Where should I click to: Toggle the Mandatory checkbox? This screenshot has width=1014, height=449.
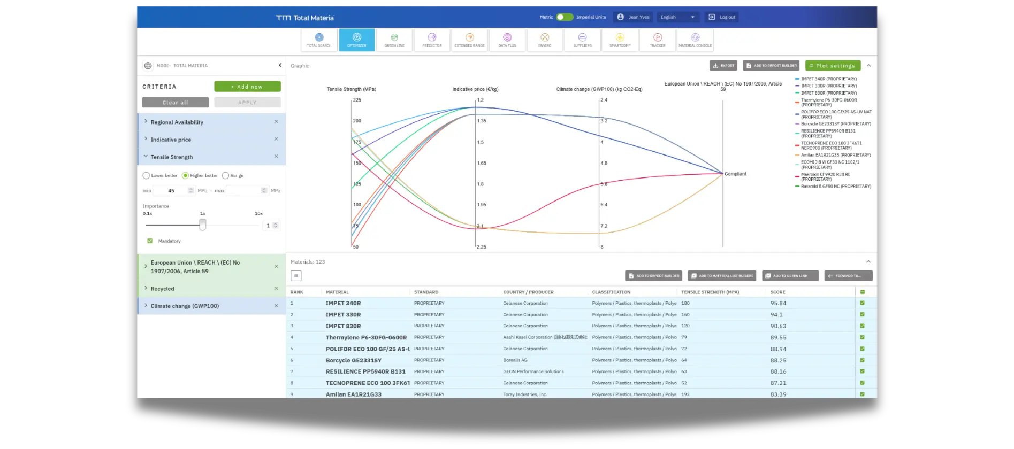click(150, 241)
